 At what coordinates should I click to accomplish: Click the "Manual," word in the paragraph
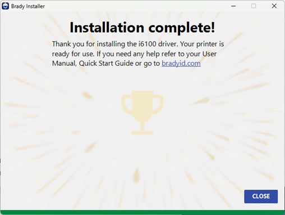65,64
